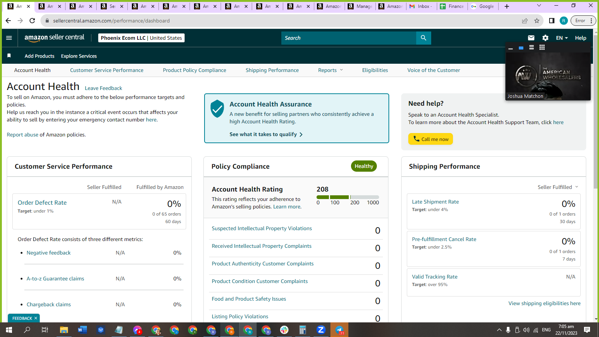Open the Seller Central hamburger menu

[x=9, y=38]
